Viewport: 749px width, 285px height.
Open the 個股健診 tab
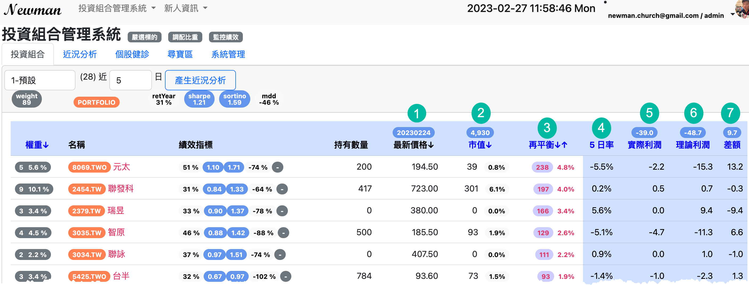132,54
